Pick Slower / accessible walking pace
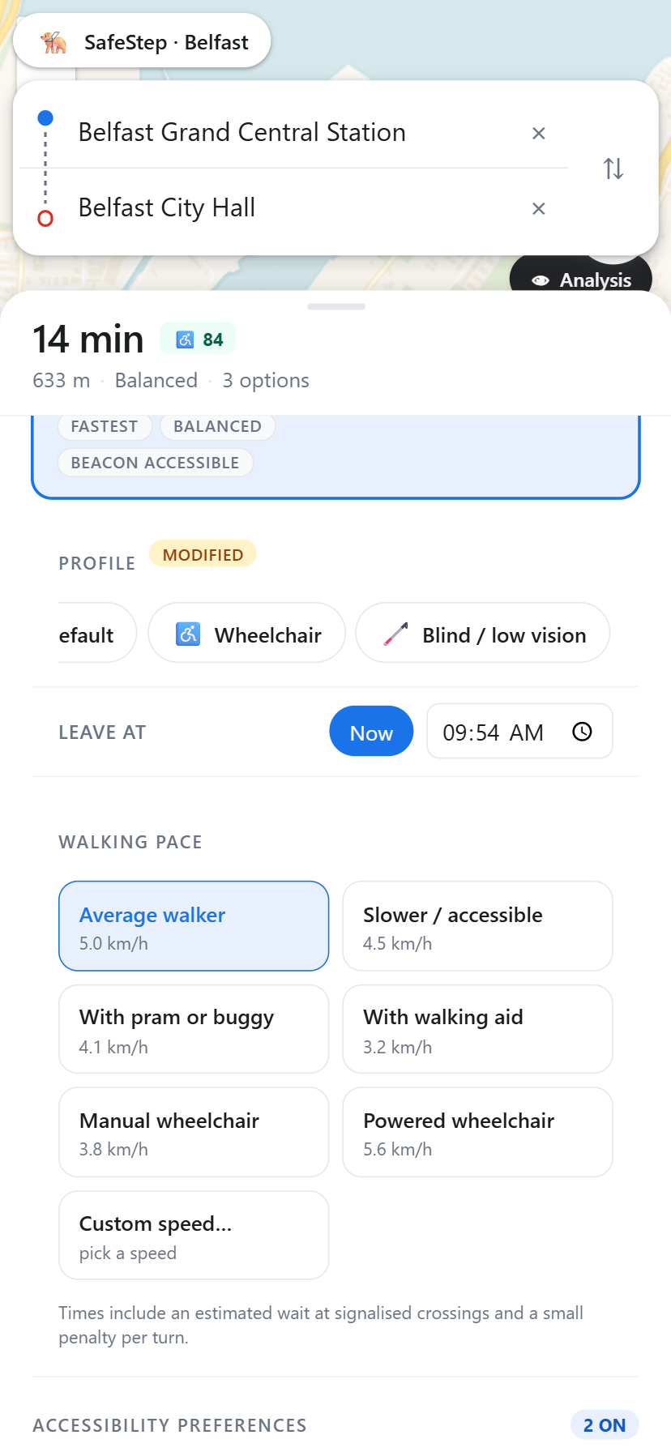 (477, 926)
